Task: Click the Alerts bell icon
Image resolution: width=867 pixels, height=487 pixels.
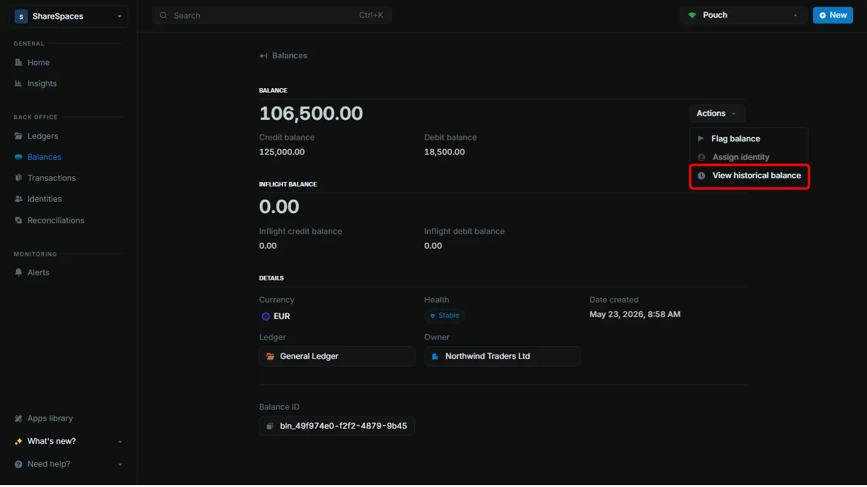Action: pos(18,273)
